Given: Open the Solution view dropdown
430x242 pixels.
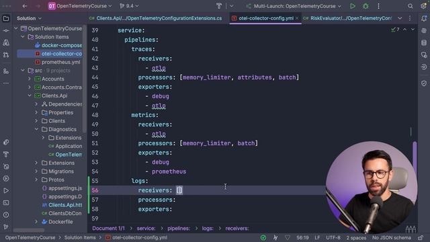Looking at the screenshot, I should [29, 18].
